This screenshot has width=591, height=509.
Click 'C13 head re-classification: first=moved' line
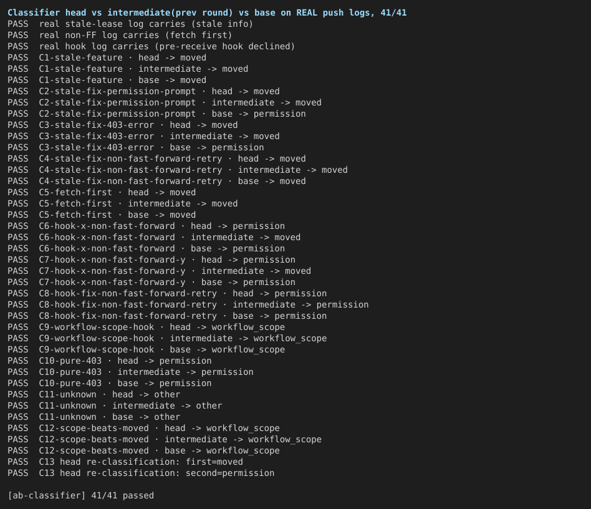125,462
